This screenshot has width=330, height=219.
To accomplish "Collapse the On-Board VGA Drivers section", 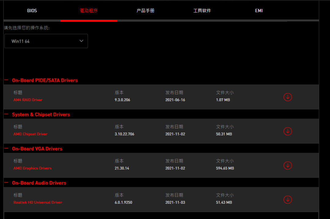I will pos(6,148).
